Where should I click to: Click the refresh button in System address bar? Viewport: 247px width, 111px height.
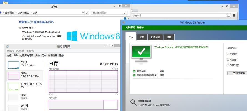pos(87,13)
